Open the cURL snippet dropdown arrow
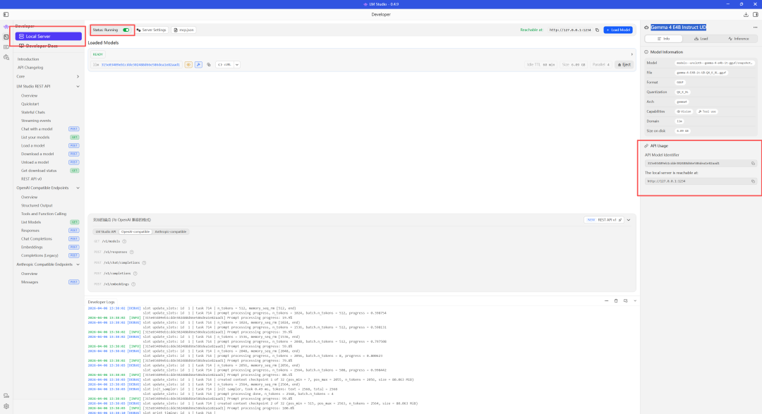 [237, 65]
